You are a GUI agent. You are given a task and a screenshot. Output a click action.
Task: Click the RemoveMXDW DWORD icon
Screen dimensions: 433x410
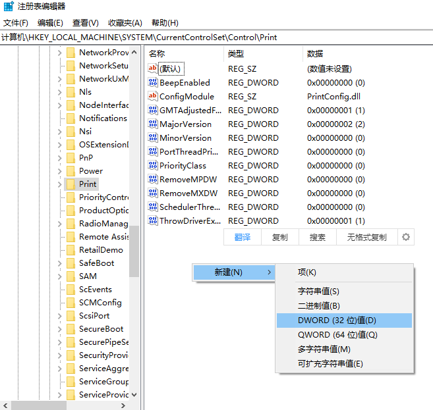(x=153, y=193)
